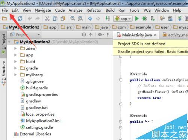Image resolution: width=188 pixels, height=140 pixels.
Task: Click MyApplication2 breadcrumb in navigation bar
Action: (x=21, y=27)
